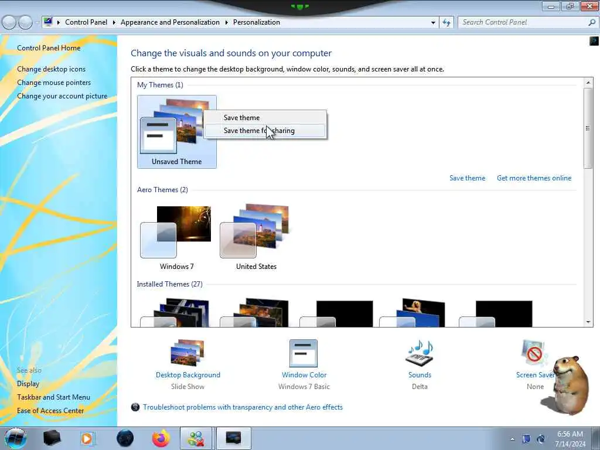Select second Installed Themes thumbnail

pyautogui.click(x=256, y=313)
